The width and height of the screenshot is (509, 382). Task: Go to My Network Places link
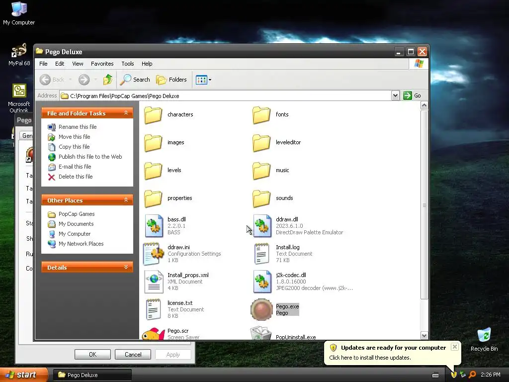click(81, 244)
